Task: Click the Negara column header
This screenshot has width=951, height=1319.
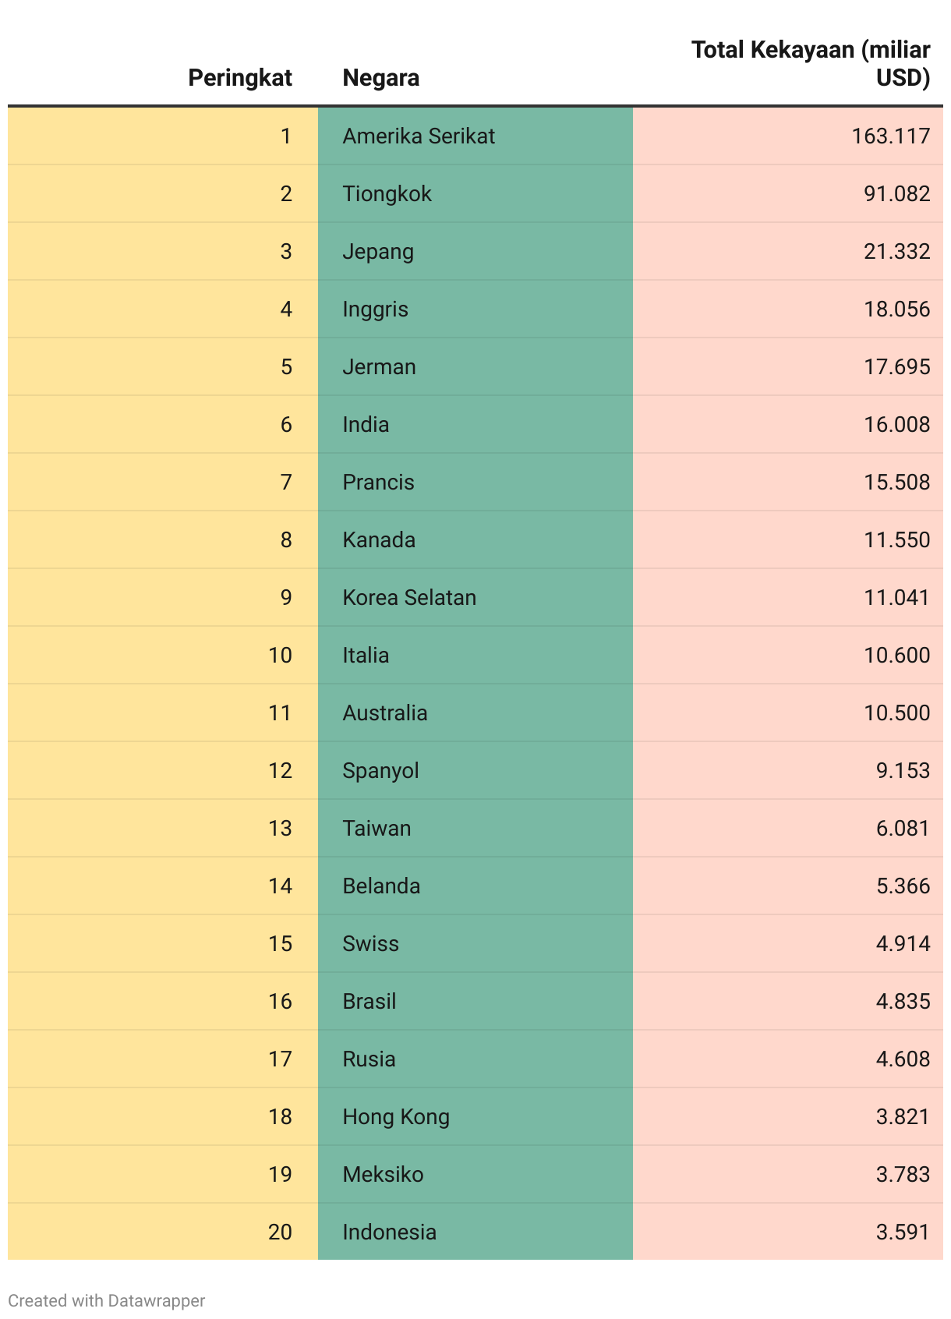Action: 381,78
